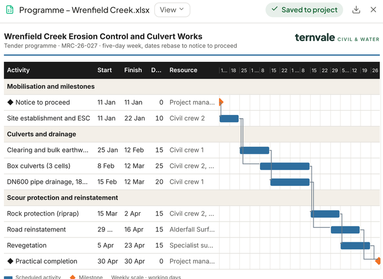Click the Box culverts (3 cells) activity name
The height and width of the screenshot is (279, 383).
[39, 166]
